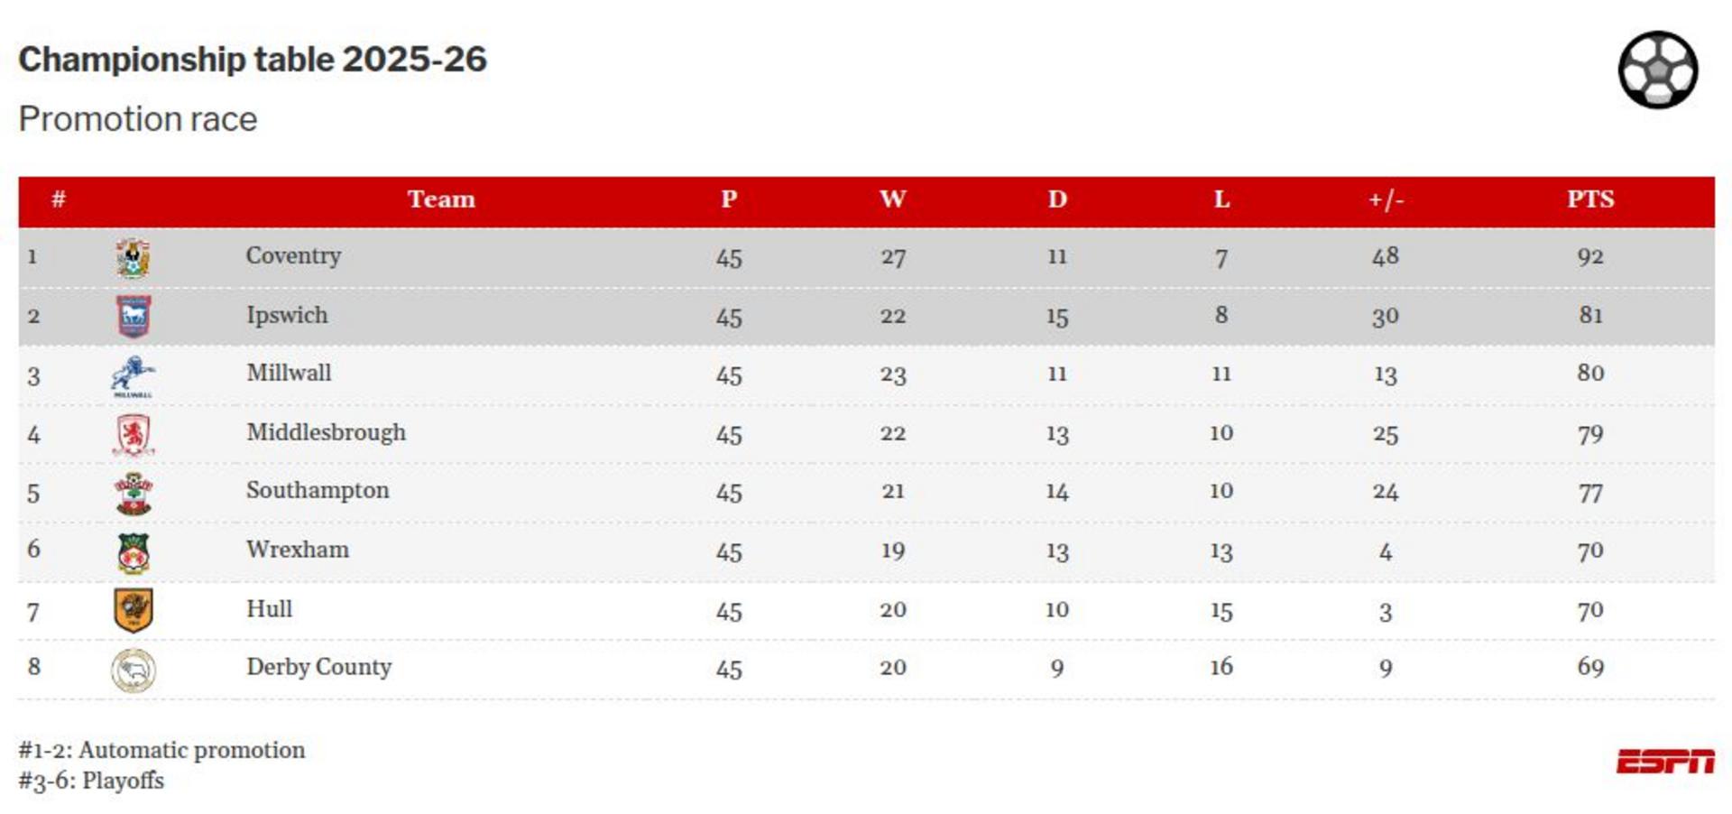
Task: Select the Team column header
Action: click(x=440, y=199)
